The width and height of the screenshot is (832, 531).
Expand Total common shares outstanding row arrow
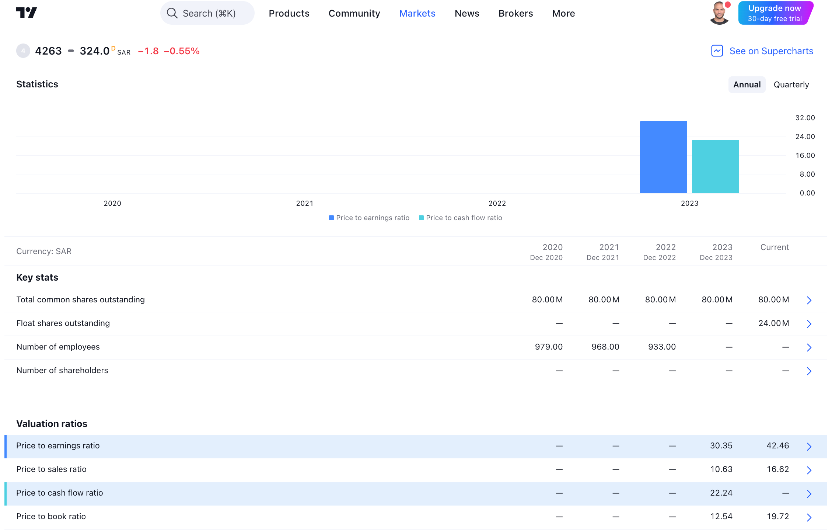tap(809, 300)
